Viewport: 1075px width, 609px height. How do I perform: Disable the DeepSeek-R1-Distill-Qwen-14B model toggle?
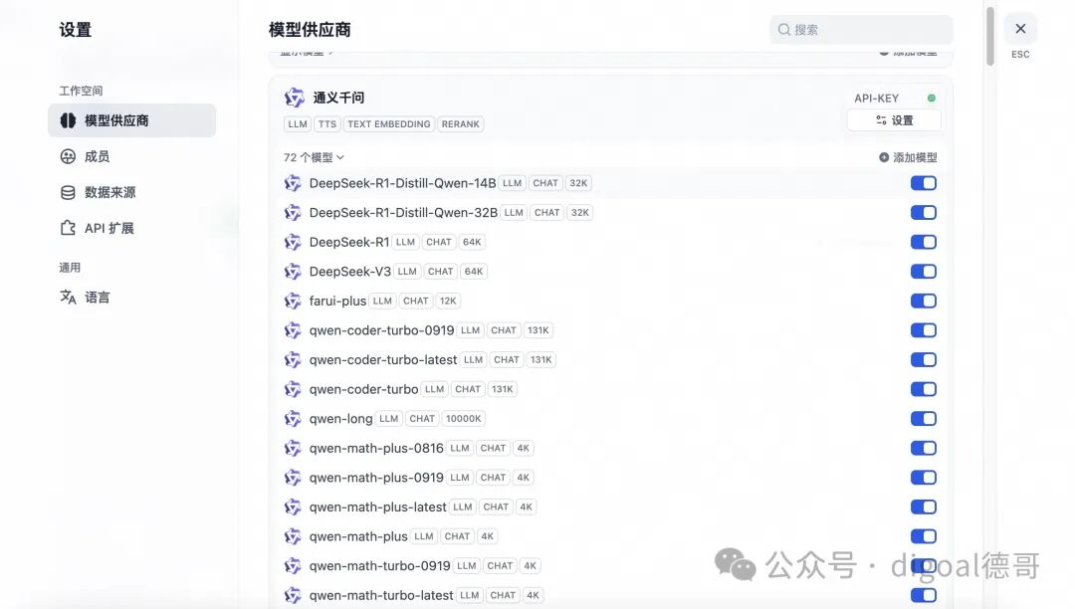coord(924,183)
